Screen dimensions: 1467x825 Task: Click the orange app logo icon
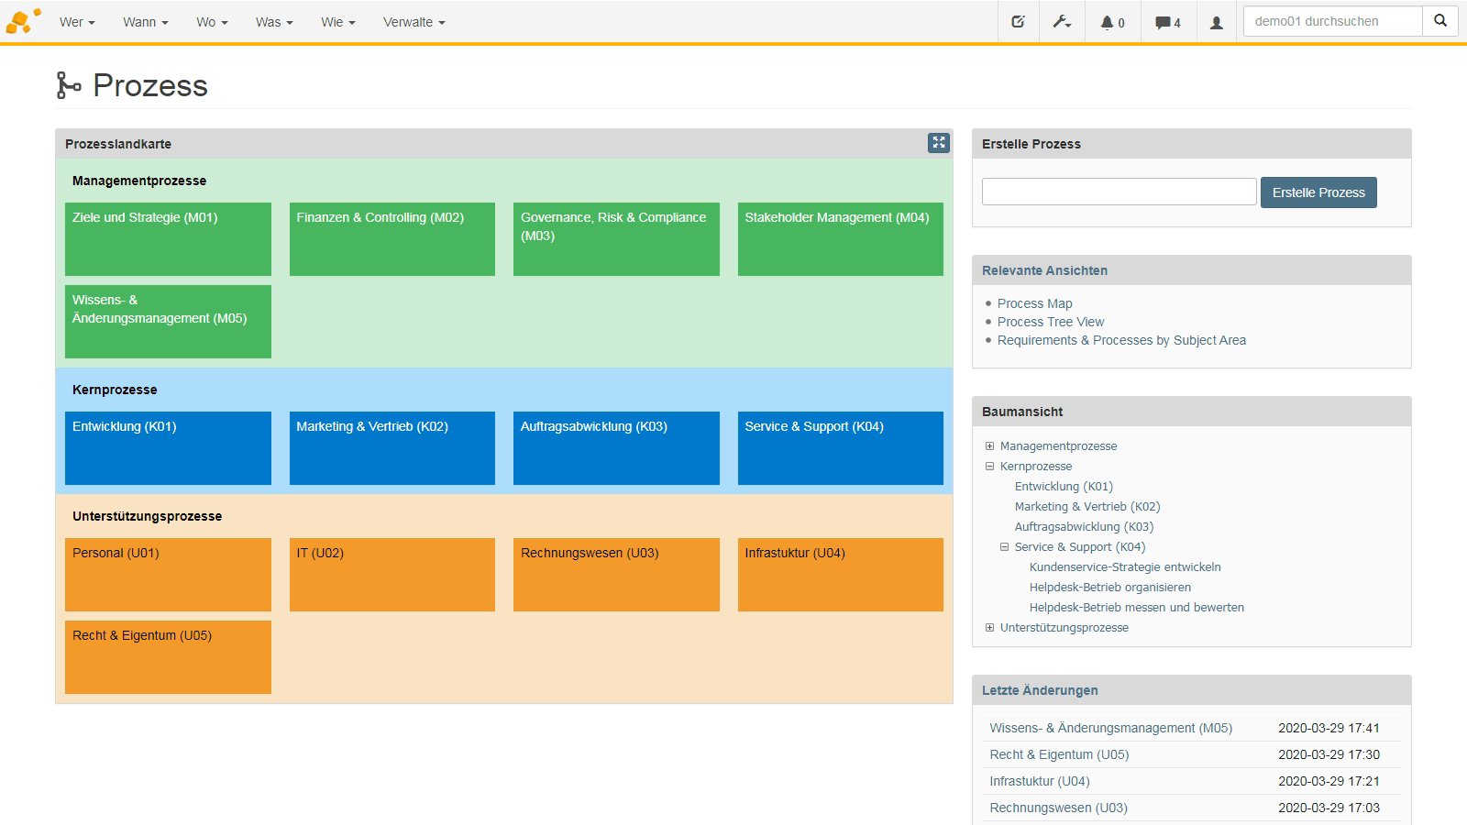coord(23,21)
